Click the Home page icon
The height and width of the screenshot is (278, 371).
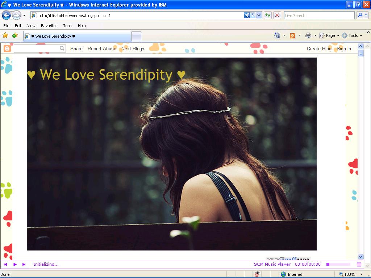277,36
